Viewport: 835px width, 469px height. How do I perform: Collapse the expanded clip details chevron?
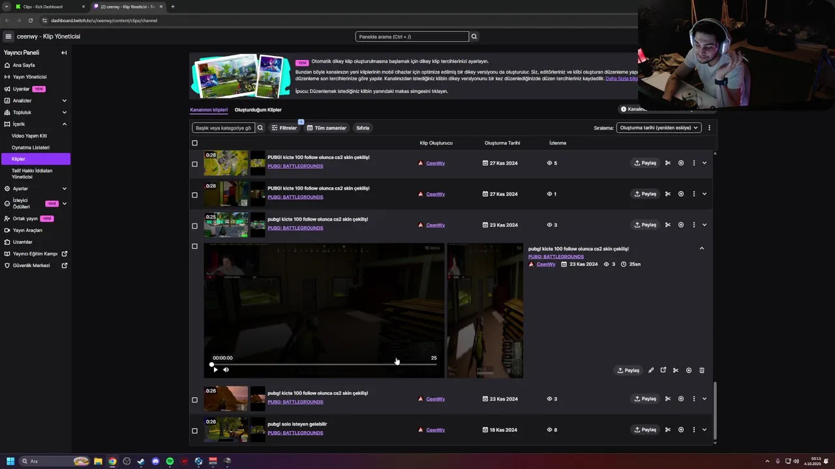pyautogui.click(x=702, y=248)
